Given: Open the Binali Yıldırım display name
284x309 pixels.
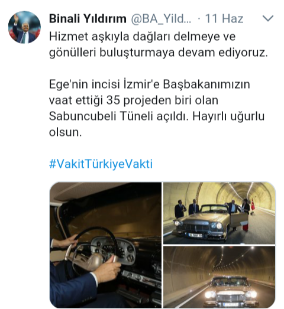Looking at the screenshot, I should (88, 19).
